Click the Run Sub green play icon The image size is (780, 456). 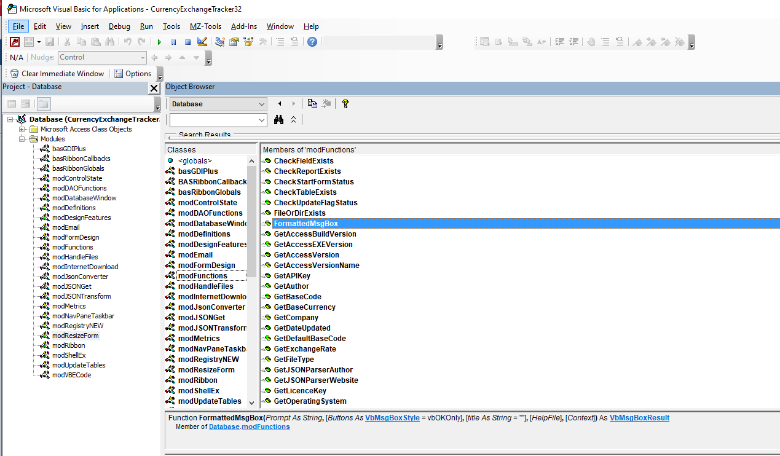click(x=159, y=42)
